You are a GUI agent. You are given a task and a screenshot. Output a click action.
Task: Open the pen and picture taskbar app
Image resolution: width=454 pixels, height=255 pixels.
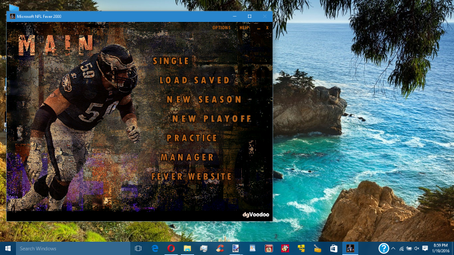pos(236,248)
